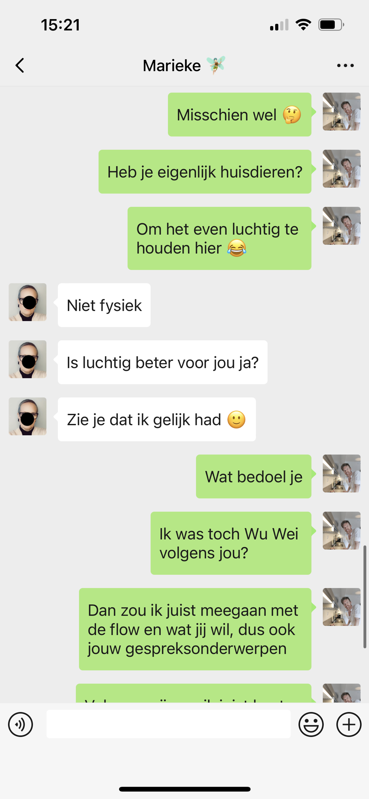Image resolution: width=369 pixels, height=799 pixels.
Task: Tap the 'Zie je dat ik gelijk had' message
Action: [157, 419]
